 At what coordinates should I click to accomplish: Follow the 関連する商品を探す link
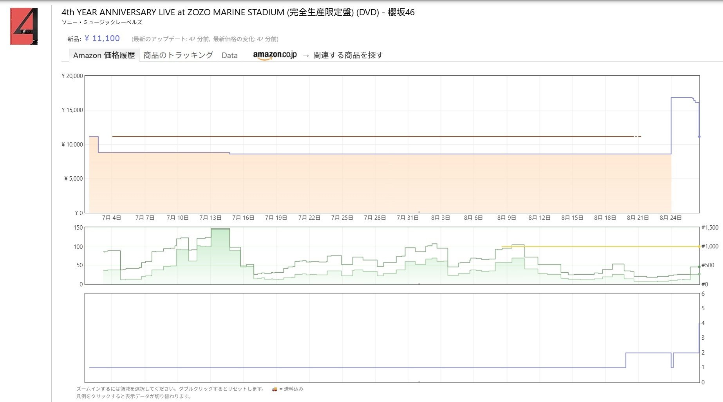tap(348, 55)
